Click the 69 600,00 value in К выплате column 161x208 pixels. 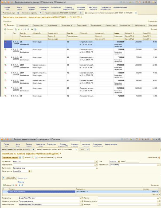tap(155, 192)
